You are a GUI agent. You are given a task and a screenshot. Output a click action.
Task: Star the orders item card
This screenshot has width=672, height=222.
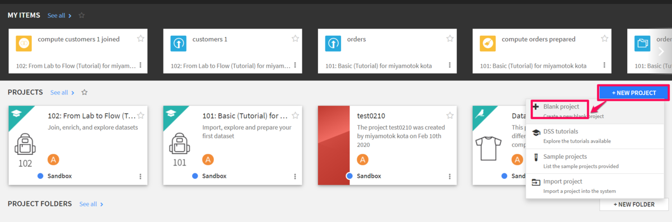click(x=450, y=39)
